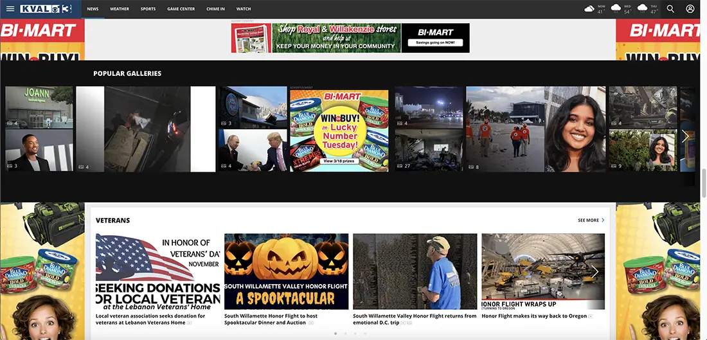Screen dimensions: 707x340
Task: Open the SPORTS menu item
Action: coord(148,9)
